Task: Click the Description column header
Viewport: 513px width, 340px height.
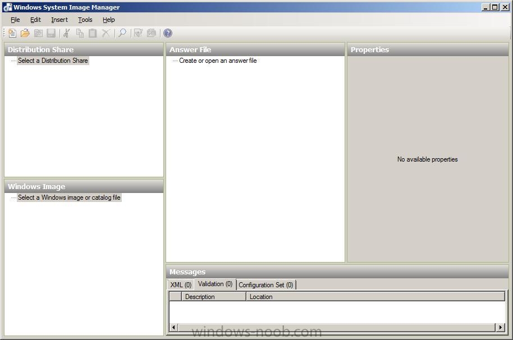Action: tap(213, 297)
